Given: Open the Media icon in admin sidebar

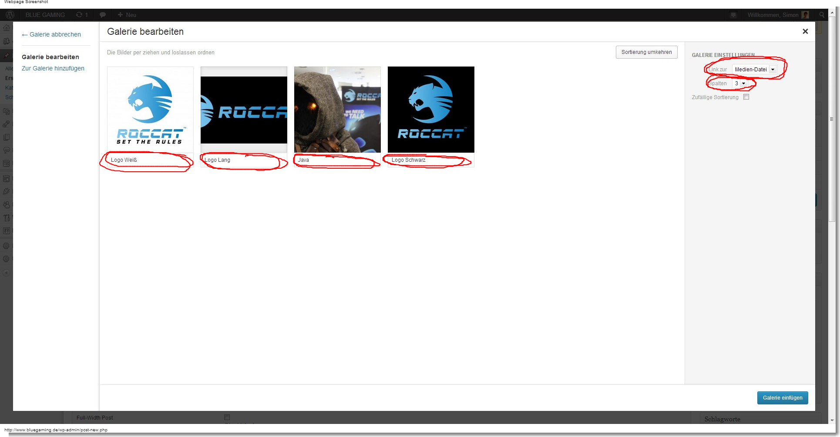Looking at the screenshot, I should coord(7,111).
